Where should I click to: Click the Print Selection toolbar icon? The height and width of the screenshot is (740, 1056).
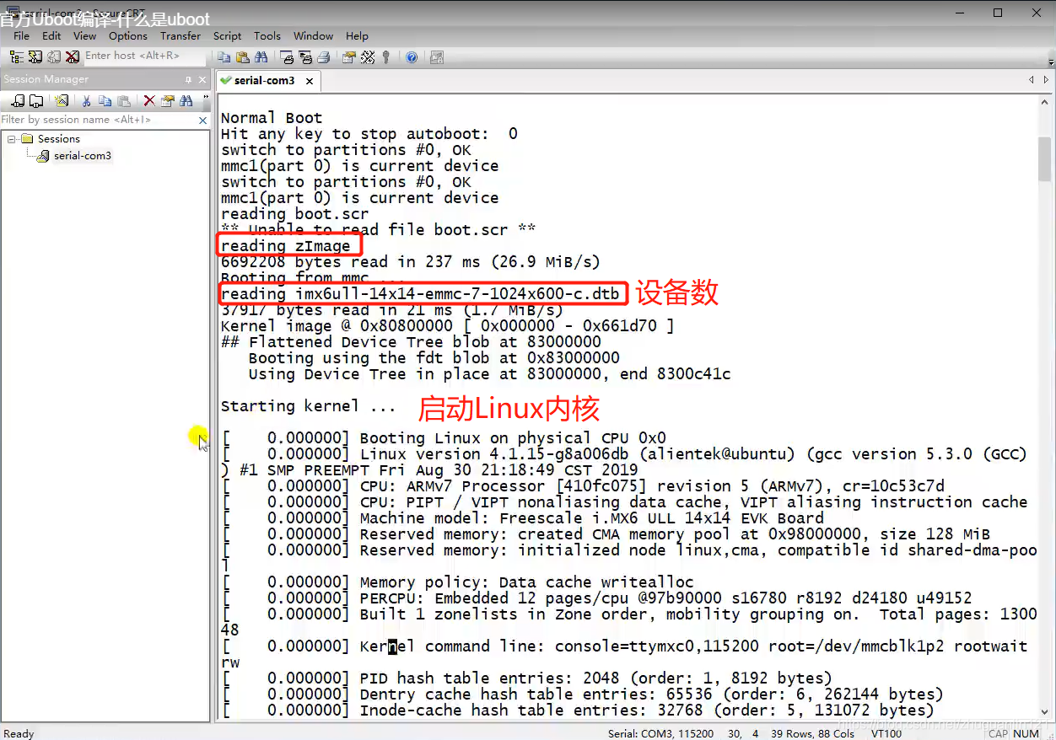pos(305,57)
